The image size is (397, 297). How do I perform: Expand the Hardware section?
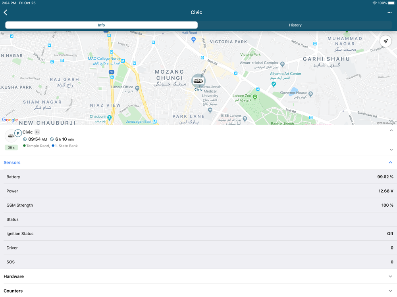click(198, 276)
